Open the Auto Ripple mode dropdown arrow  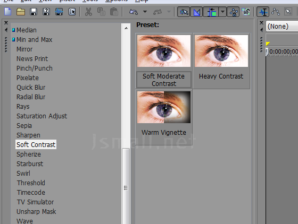[222, 12]
